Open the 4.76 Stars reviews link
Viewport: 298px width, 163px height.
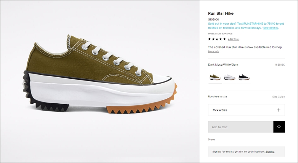[x=233, y=39]
